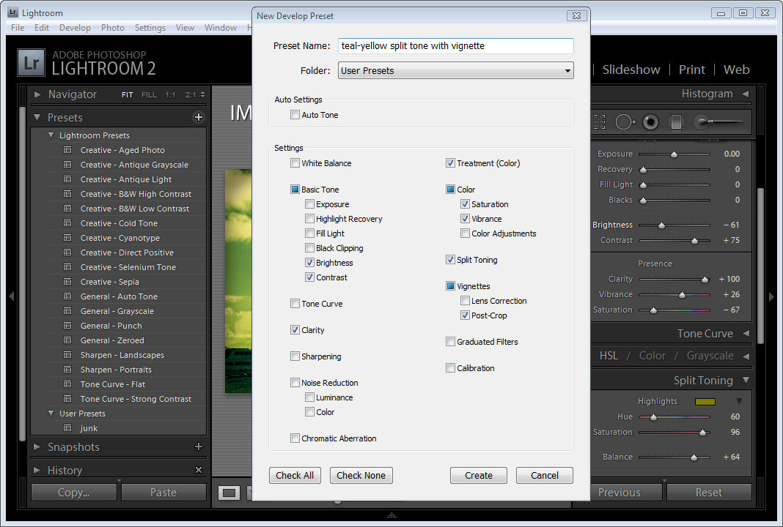Open the Window menu
Screen dimensions: 783x527
(220, 27)
